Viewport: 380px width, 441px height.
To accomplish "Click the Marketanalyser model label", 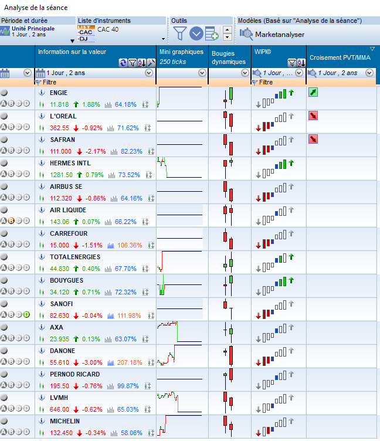I will pos(280,35).
